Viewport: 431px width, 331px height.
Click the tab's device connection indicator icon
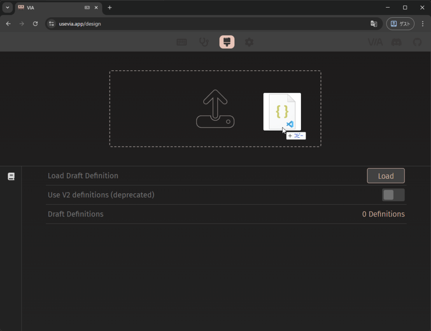tap(87, 8)
